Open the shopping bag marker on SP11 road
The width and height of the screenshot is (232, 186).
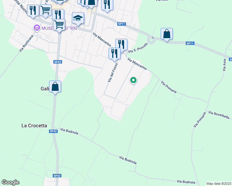(x=167, y=35)
